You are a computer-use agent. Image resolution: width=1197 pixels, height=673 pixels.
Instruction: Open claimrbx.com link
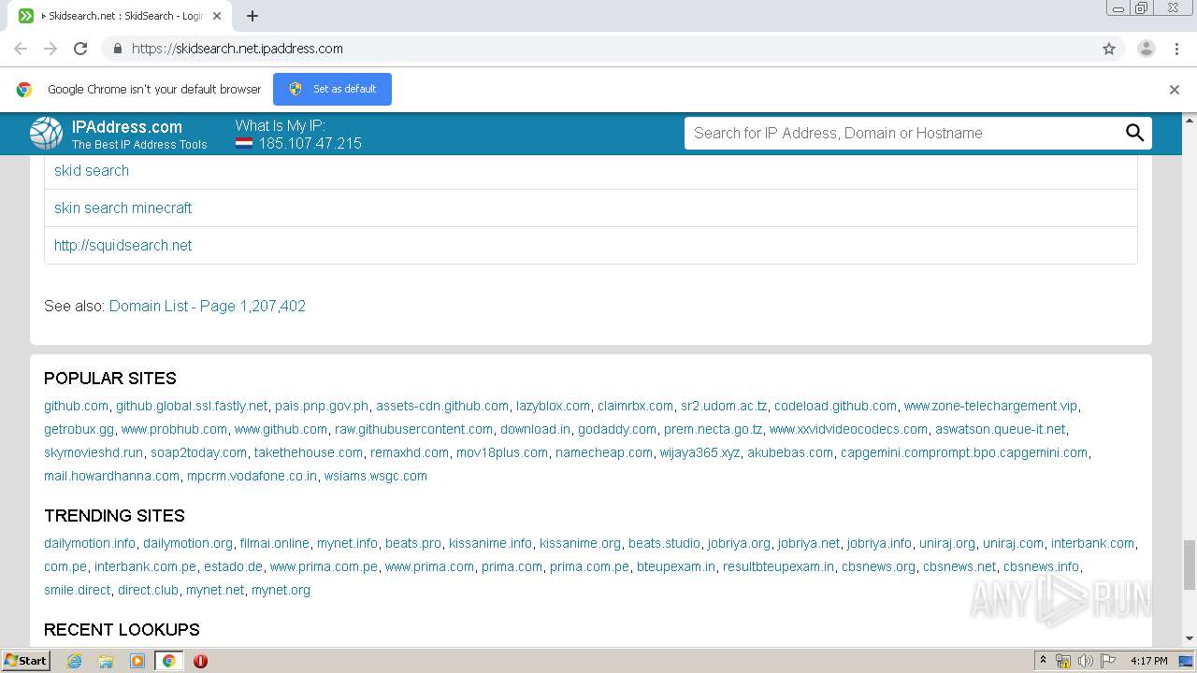(x=636, y=406)
